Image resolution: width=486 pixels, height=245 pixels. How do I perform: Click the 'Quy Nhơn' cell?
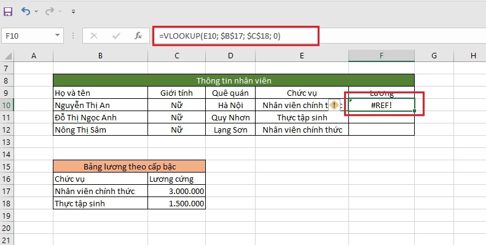(230, 117)
